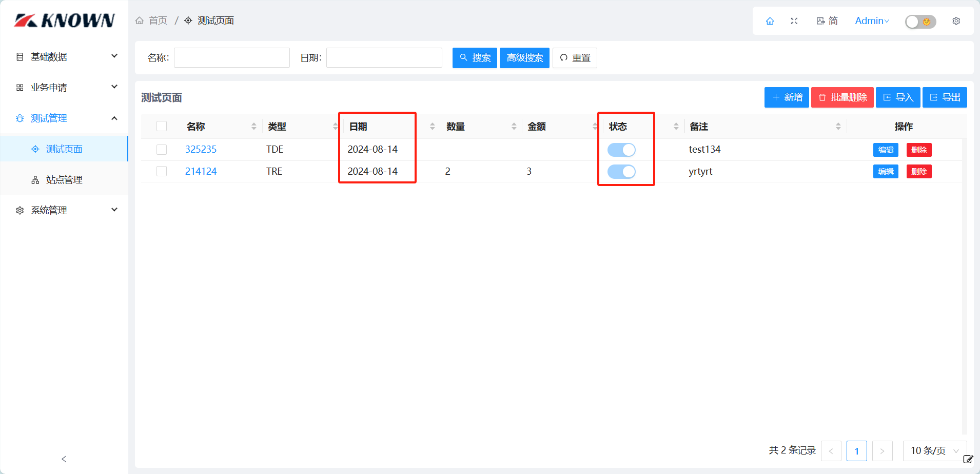The height and width of the screenshot is (474, 980).
Task: Open the 10 条/页 page size dropdown
Action: pyautogui.click(x=935, y=450)
